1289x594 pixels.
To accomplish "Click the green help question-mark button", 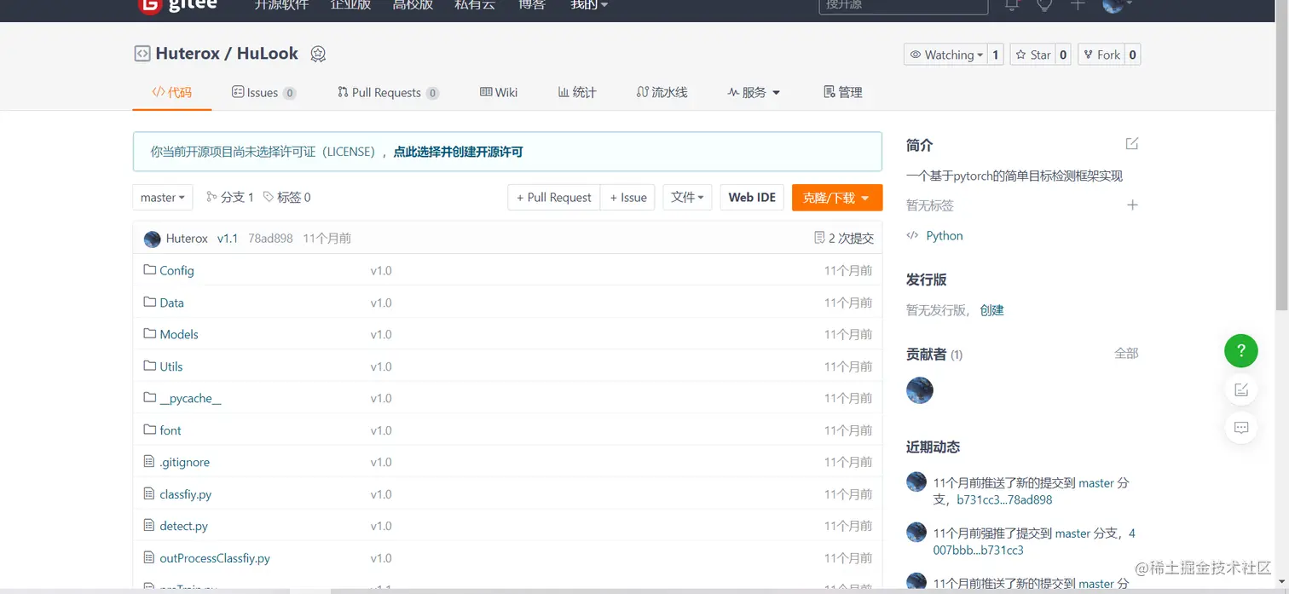I will click(1241, 350).
